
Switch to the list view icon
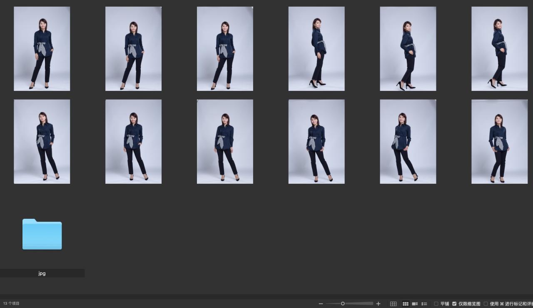coord(424,304)
